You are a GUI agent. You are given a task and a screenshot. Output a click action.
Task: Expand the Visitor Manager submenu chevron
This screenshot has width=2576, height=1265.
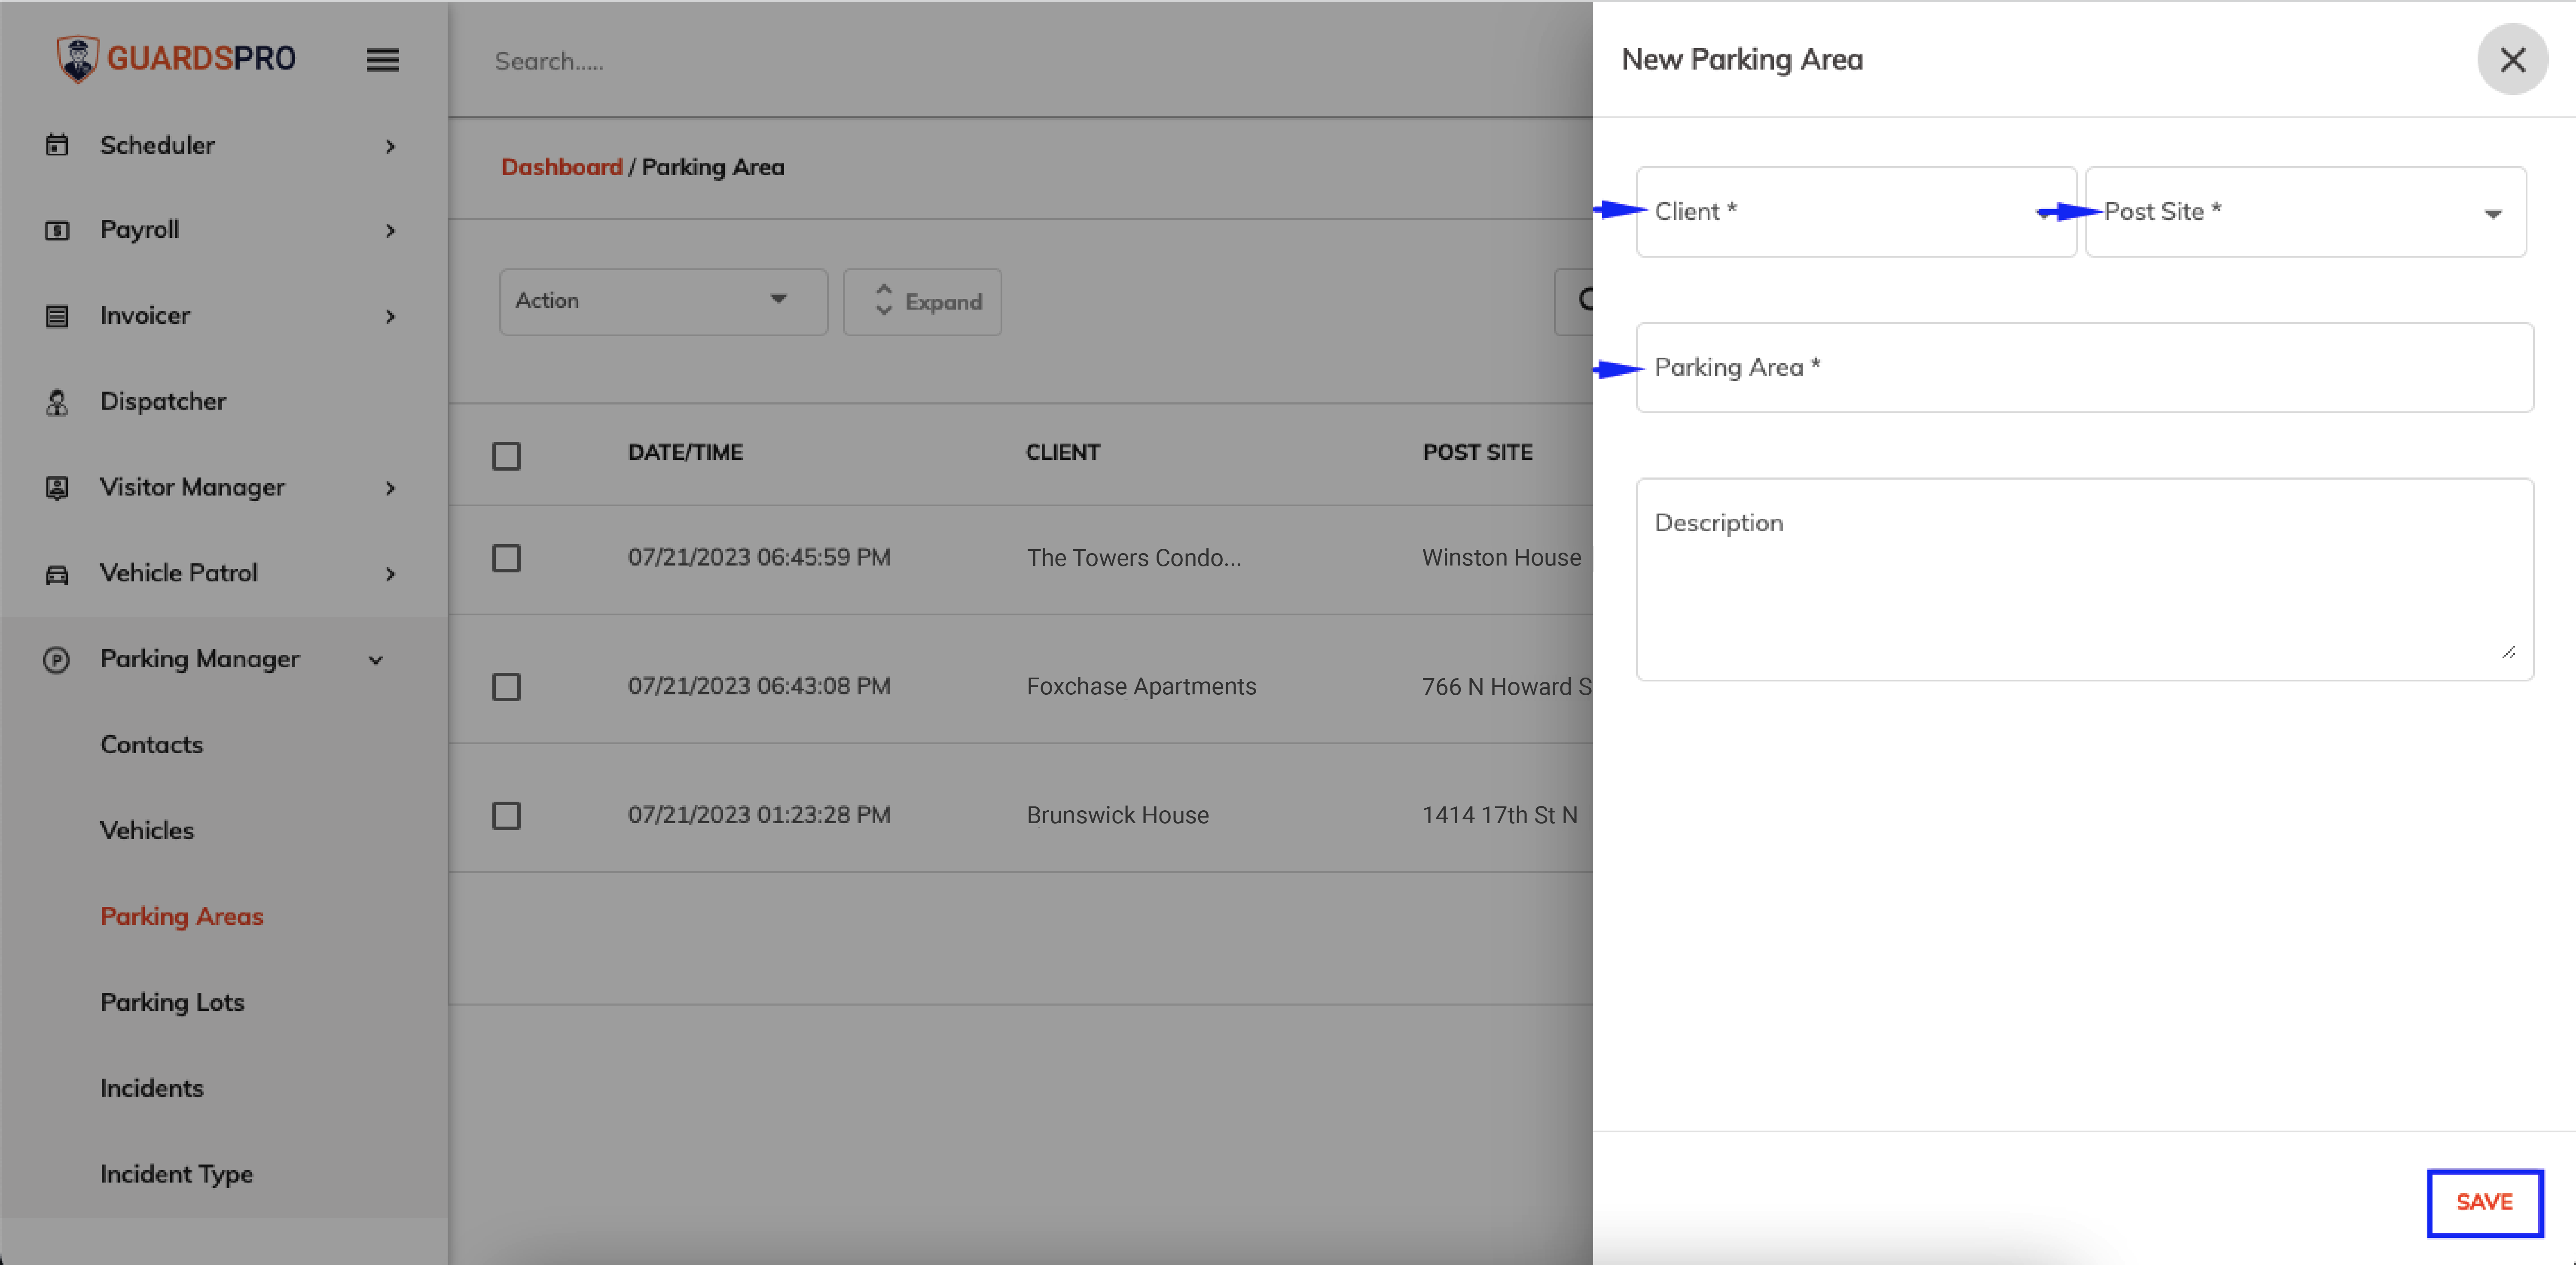tap(390, 489)
